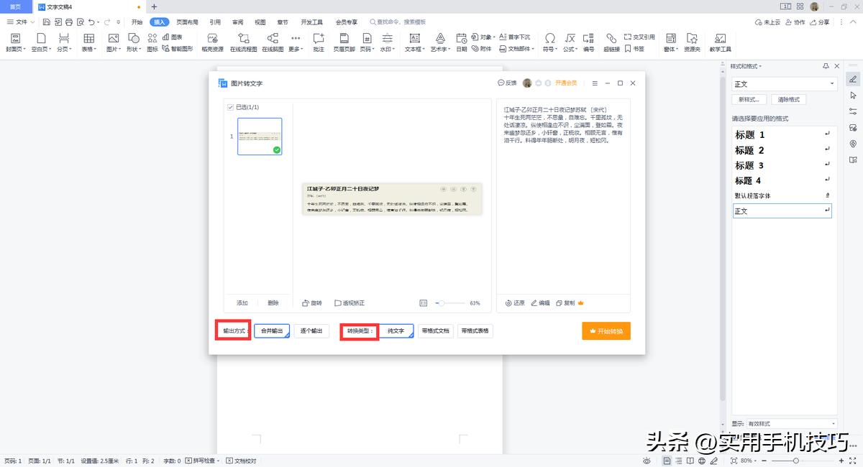Click the undo arrow in quick toolbar
This screenshot has width=863, height=467.
(x=91, y=22)
